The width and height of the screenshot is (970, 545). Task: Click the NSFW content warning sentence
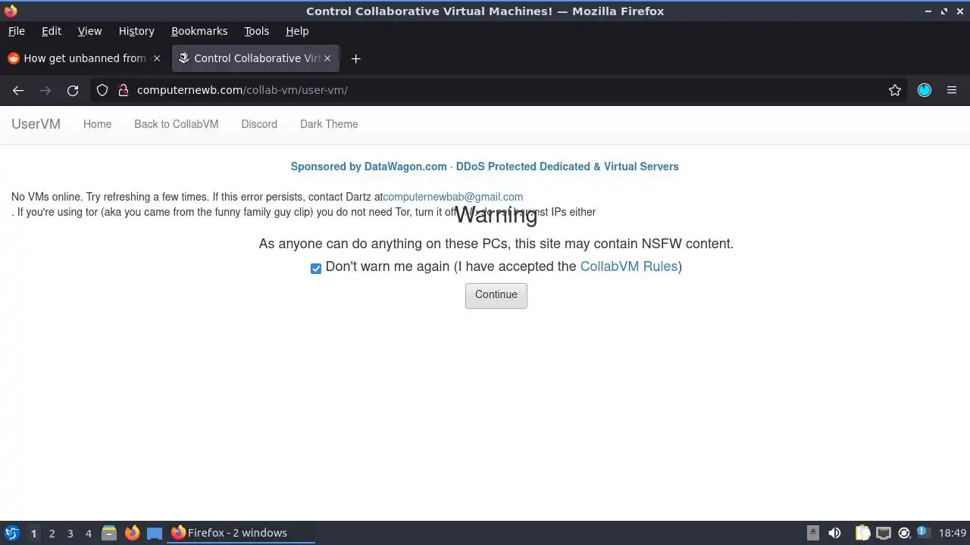tap(496, 244)
